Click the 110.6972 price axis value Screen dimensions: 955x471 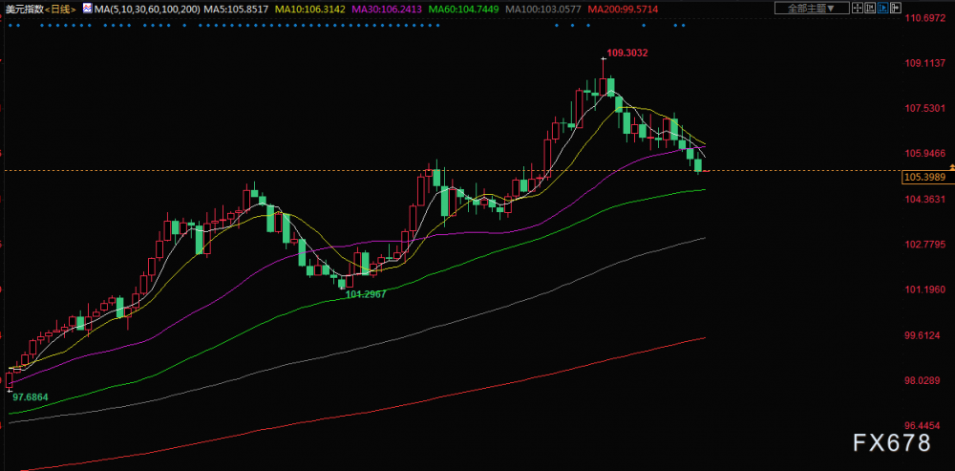coord(925,18)
